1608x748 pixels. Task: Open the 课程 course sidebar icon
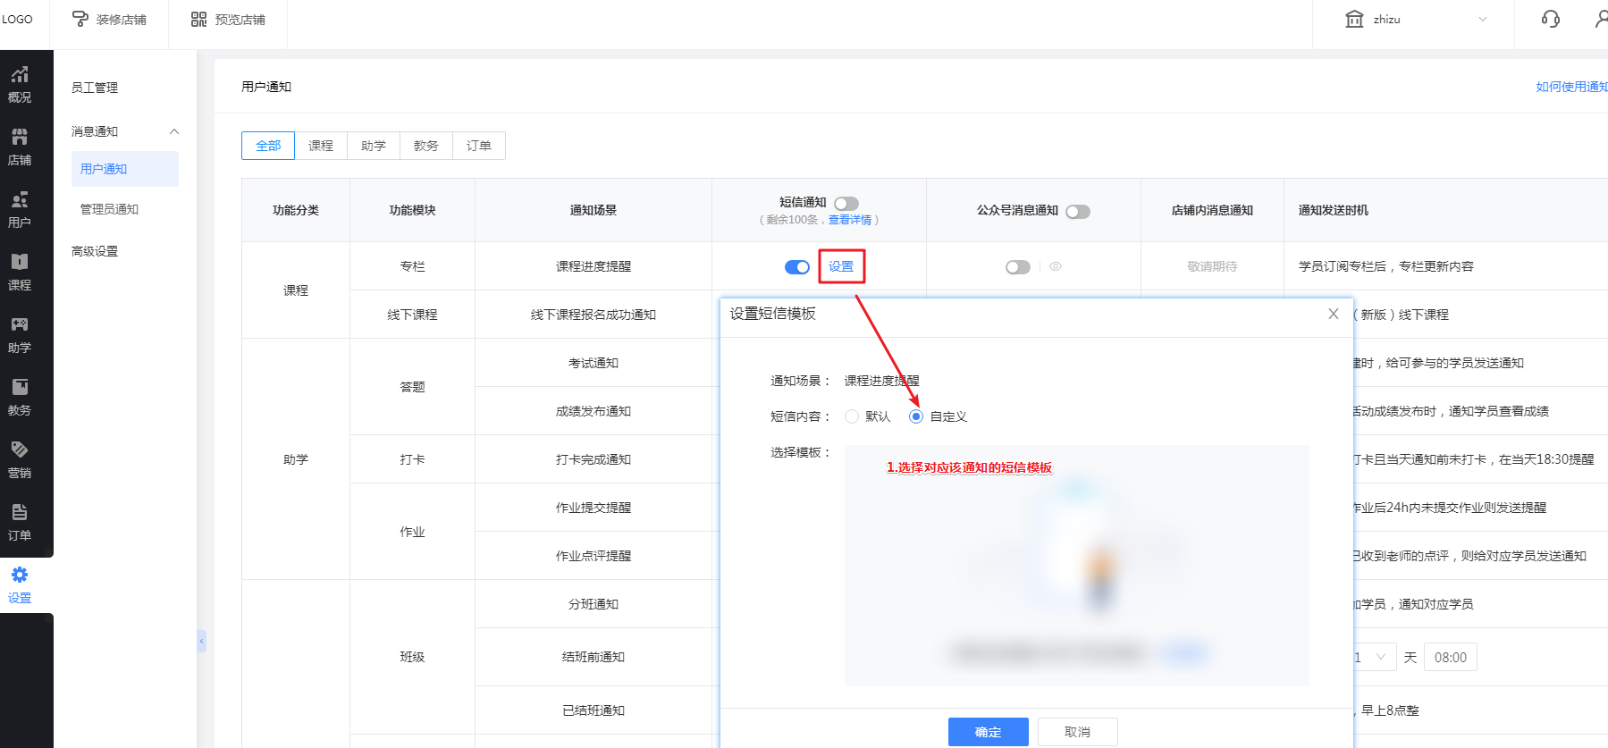coord(20,272)
